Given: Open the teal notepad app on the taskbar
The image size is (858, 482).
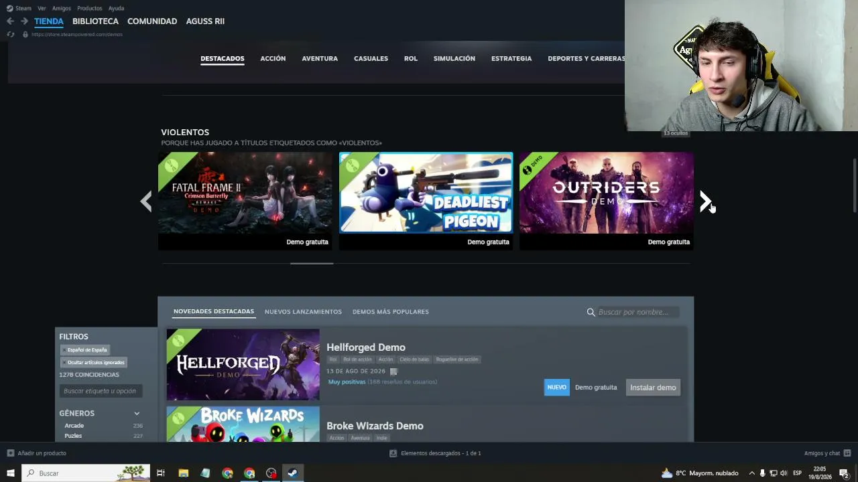Looking at the screenshot, I should (x=205, y=473).
